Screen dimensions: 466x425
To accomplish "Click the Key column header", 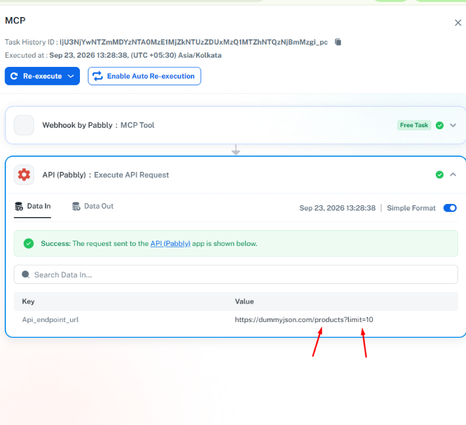I will (x=28, y=302).
